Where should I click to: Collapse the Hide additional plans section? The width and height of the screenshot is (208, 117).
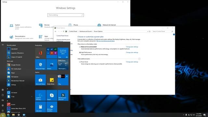tap(139, 58)
